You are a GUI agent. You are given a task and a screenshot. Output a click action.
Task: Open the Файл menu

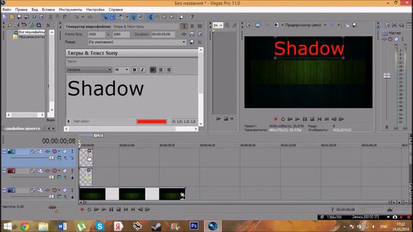[x=7, y=10]
